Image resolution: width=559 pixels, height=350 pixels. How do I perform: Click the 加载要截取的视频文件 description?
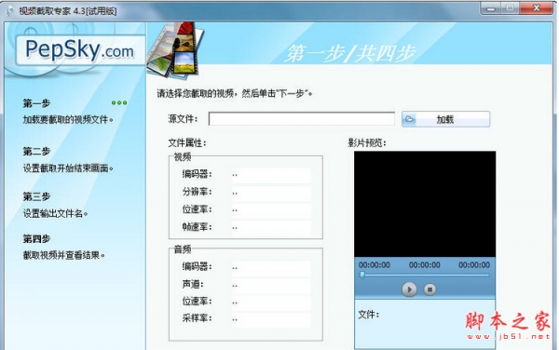tap(68, 120)
